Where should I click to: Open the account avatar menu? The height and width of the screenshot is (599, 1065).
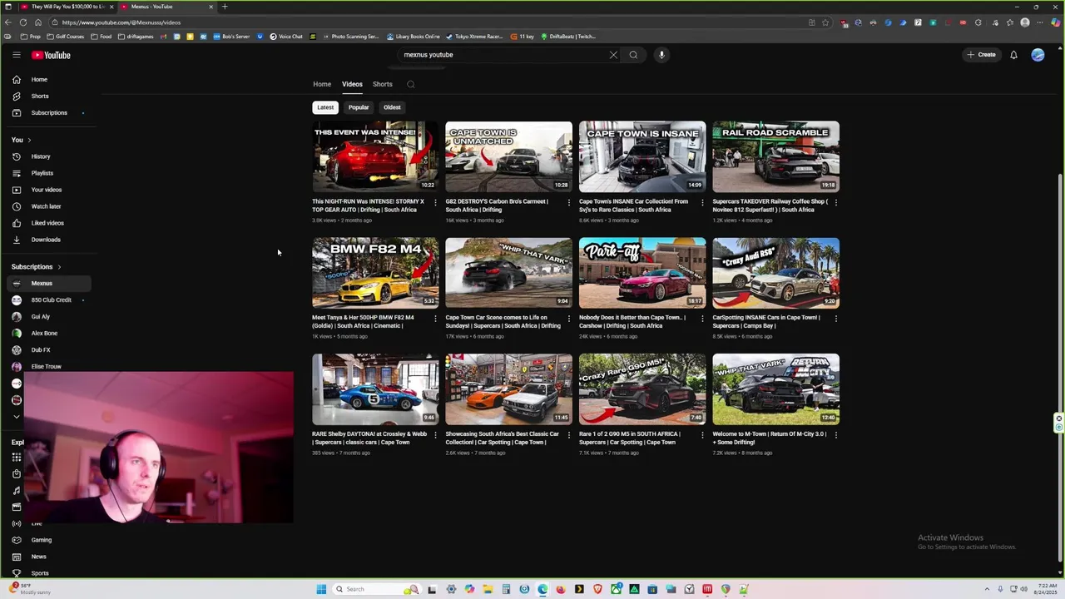[x=1038, y=55]
